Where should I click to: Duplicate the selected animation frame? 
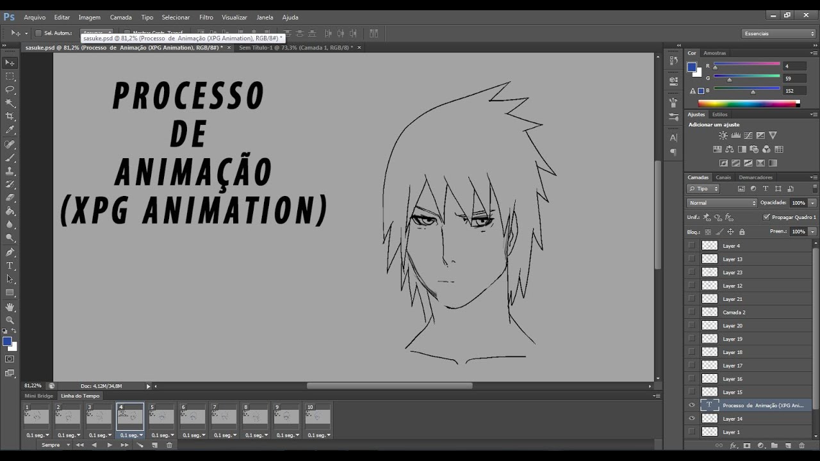(x=154, y=445)
